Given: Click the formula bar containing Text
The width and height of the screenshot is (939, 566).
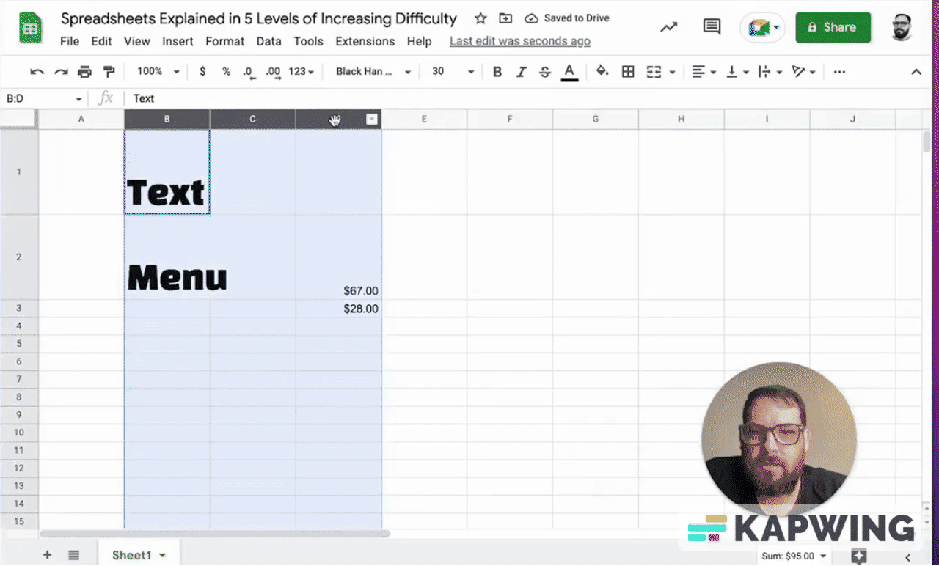Looking at the screenshot, I should (528, 98).
